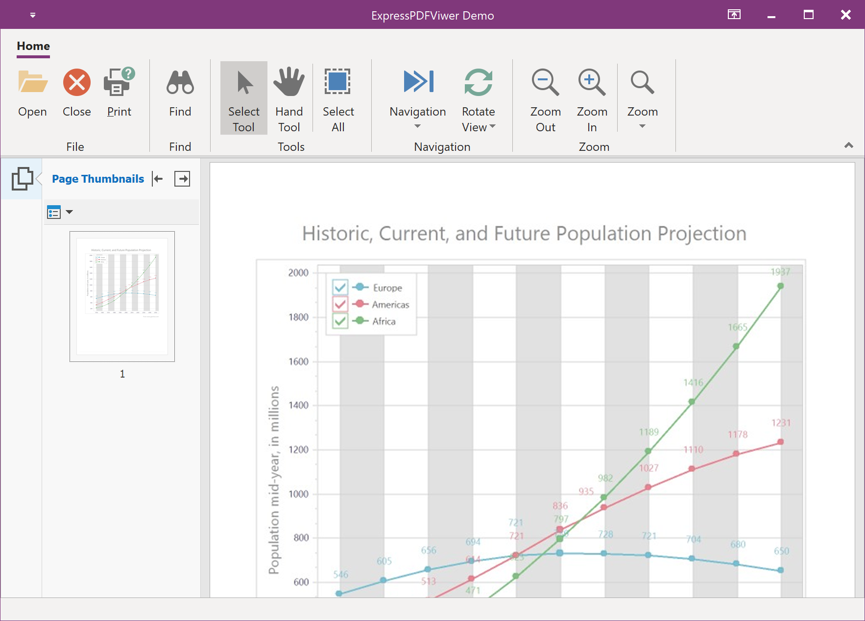Select the page 1 thumbnail
The image size is (865, 621).
tap(122, 296)
